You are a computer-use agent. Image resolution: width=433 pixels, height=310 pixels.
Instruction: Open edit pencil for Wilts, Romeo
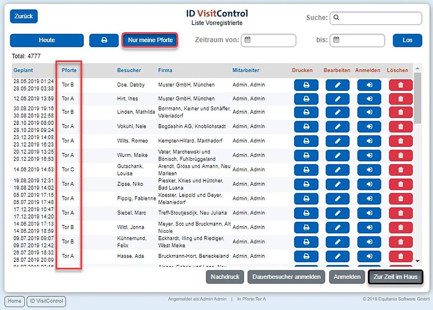(x=337, y=141)
